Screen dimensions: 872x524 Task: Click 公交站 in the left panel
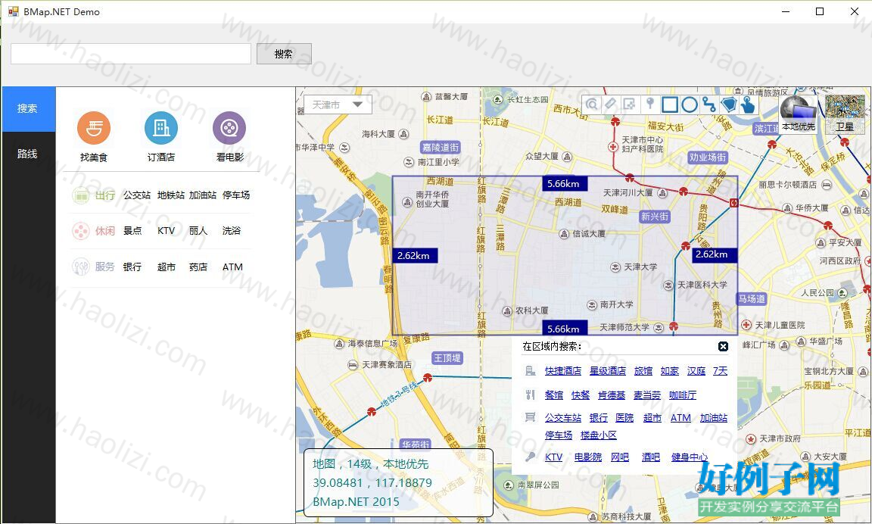tap(137, 195)
